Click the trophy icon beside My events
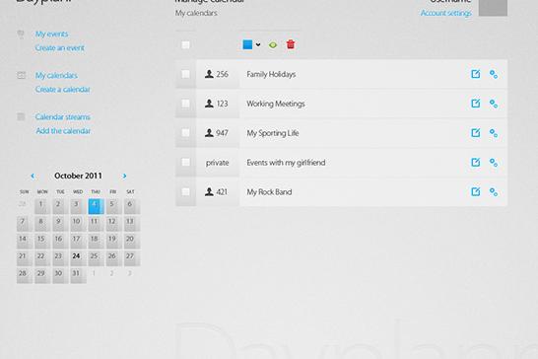The height and width of the screenshot is (359, 538). [21, 34]
